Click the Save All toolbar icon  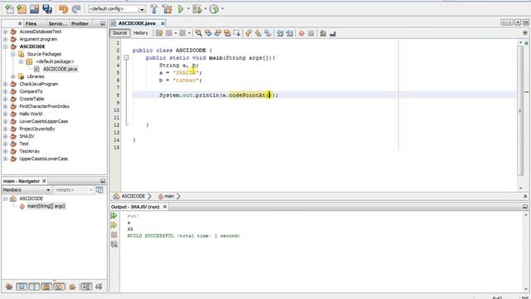tap(47, 9)
